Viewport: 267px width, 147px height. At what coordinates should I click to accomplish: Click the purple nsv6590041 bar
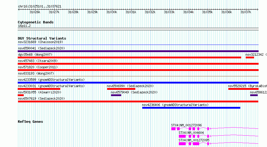(x=138, y=51)
